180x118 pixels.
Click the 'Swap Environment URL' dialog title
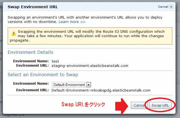[x=33, y=7]
